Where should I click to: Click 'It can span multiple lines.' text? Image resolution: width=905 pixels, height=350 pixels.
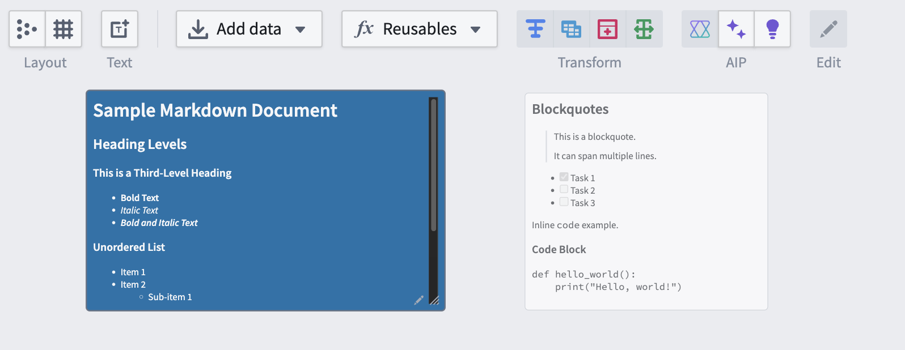tap(604, 156)
